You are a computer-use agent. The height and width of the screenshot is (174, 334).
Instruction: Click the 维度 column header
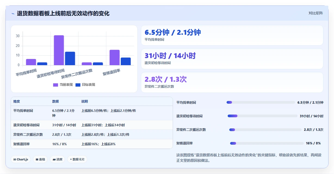[17, 102]
